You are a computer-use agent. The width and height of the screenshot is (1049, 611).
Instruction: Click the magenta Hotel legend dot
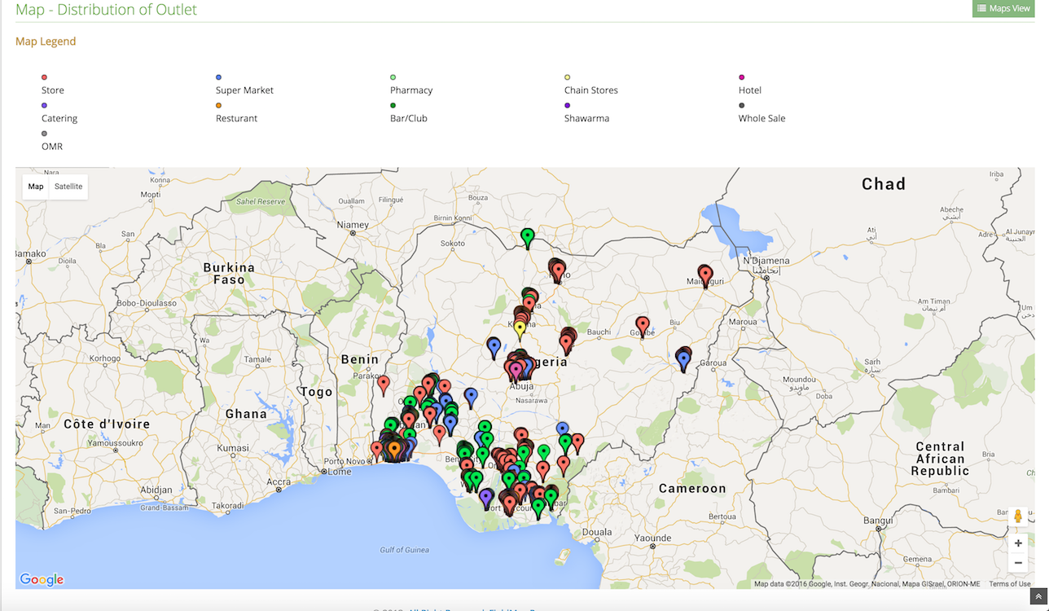point(741,77)
